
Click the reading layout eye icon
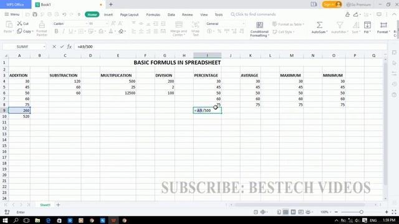308,212
